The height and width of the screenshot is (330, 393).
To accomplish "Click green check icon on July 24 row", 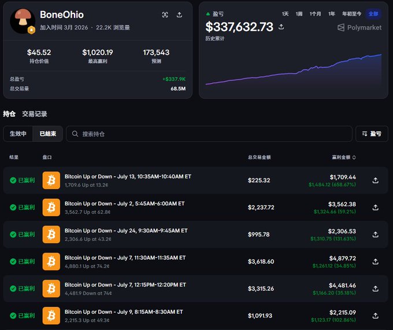I will click(13, 234).
